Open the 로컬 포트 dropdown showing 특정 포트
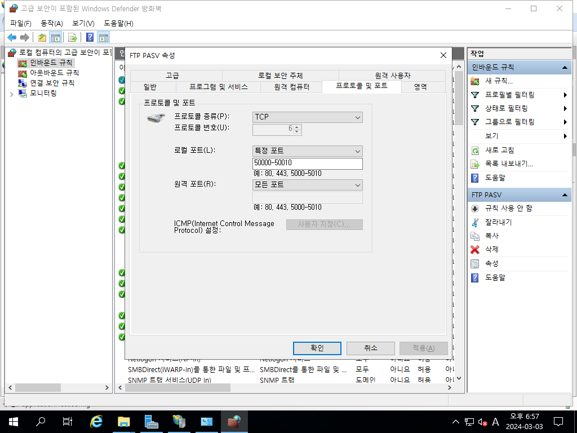 (x=307, y=151)
